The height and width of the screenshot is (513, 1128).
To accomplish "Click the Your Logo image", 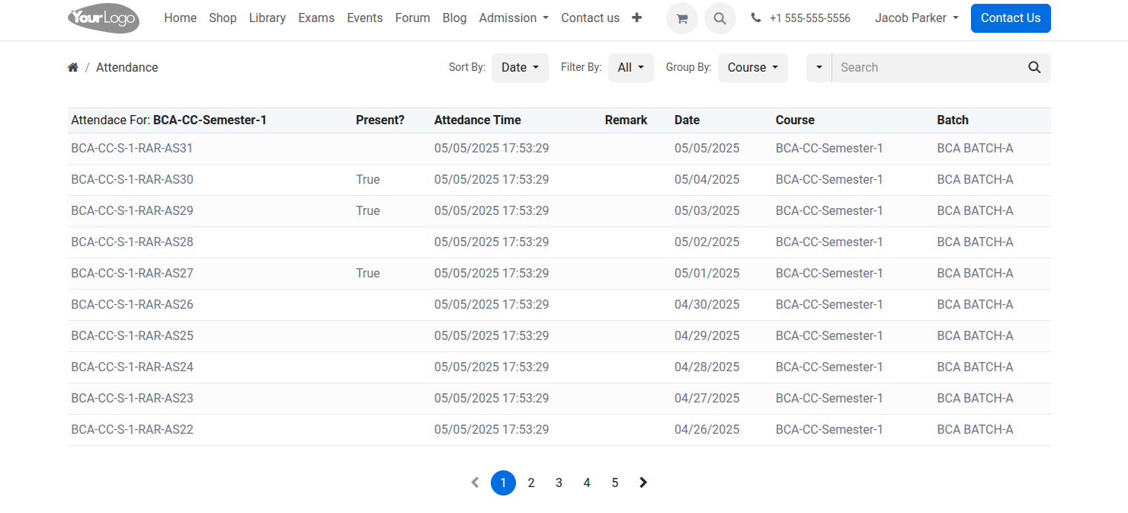I will [x=104, y=18].
